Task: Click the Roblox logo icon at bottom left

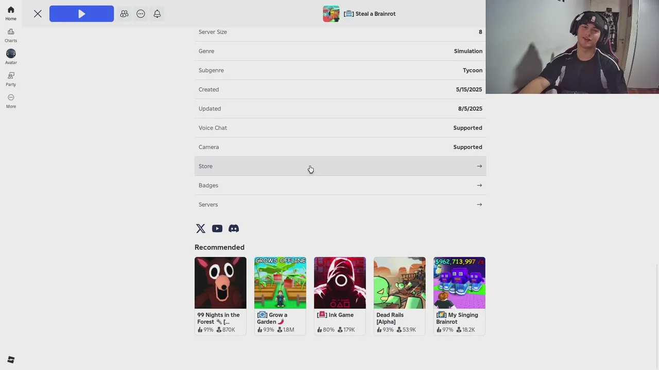Action: (x=11, y=360)
